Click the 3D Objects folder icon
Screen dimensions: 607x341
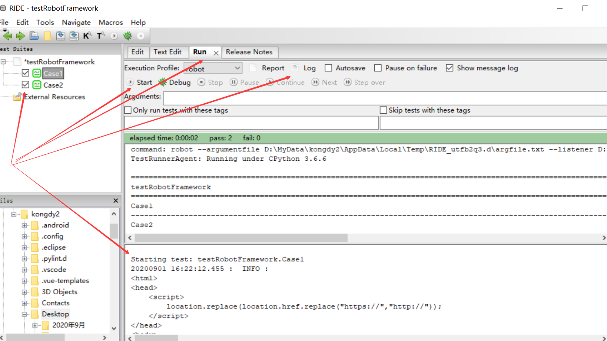pos(35,292)
